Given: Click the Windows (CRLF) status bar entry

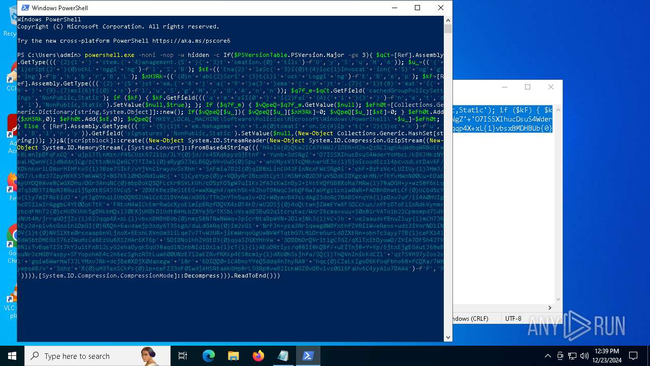Looking at the screenshot, I should [x=470, y=318].
